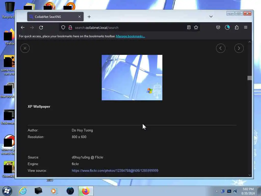261x196 pixels.
Task: Bookmark this page with the star
Action: pos(196,27)
